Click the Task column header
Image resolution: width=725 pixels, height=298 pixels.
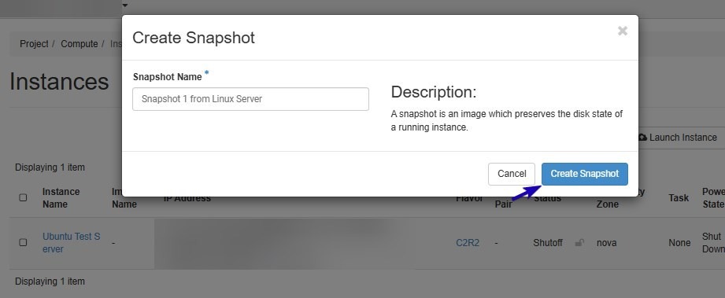coord(679,197)
